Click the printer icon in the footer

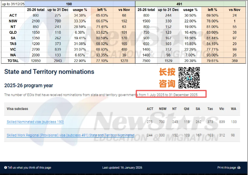coord(239,168)
